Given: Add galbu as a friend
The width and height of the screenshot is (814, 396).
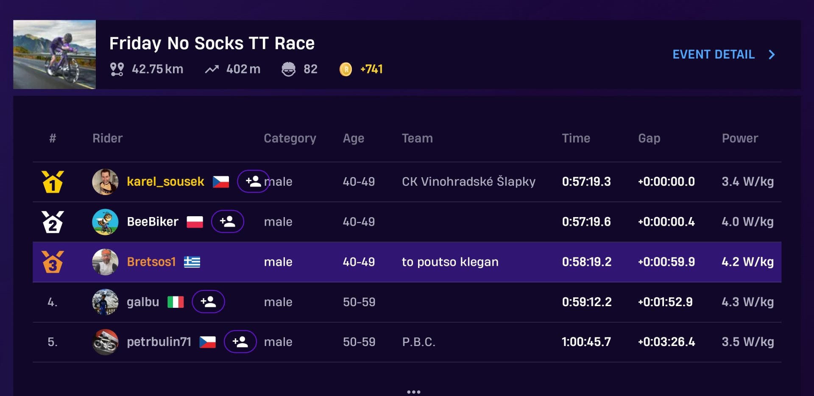Looking at the screenshot, I should coord(208,301).
